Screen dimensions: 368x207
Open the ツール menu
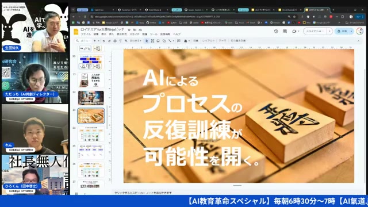(x=154, y=34)
